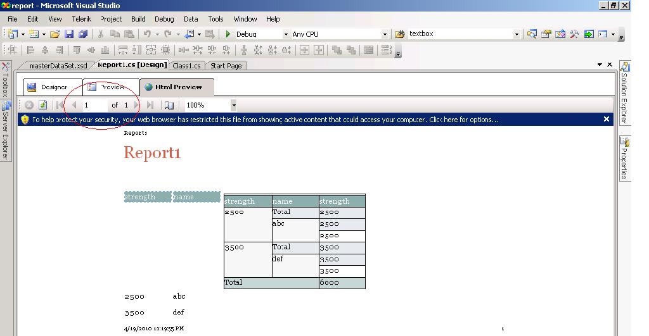Click the Open File folder icon

coord(55,34)
